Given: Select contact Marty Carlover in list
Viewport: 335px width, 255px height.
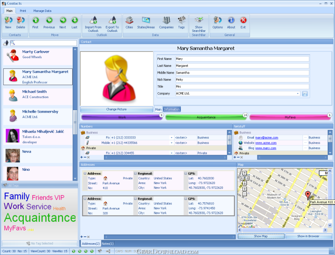Looking at the screenshot, I should pos(38,57).
